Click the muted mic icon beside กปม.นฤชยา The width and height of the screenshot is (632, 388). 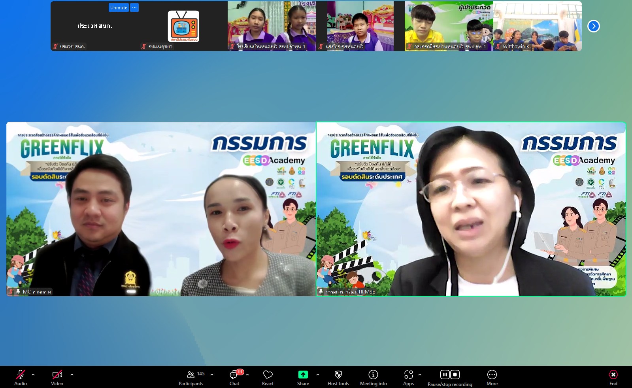click(x=144, y=46)
